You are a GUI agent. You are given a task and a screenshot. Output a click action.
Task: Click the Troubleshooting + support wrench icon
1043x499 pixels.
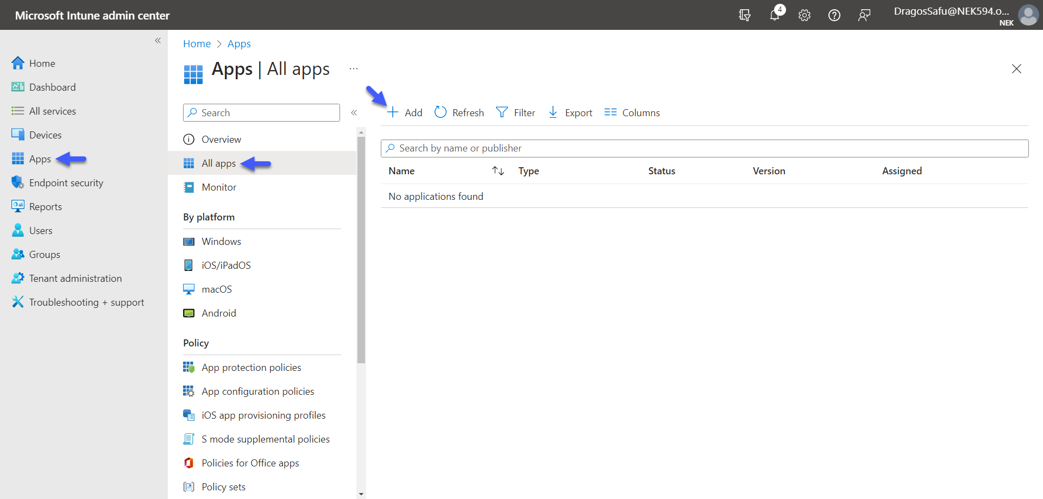18,302
